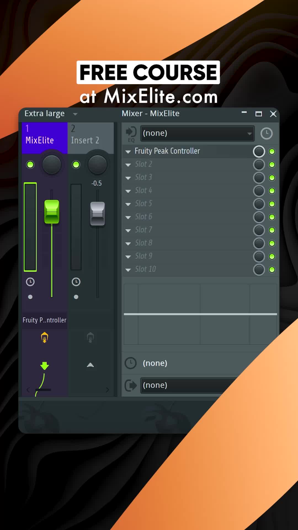Viewport: 298px width, 530px height.
Task: Toggle the Slot 7 enable LED
Action: (x=272, y=230)
